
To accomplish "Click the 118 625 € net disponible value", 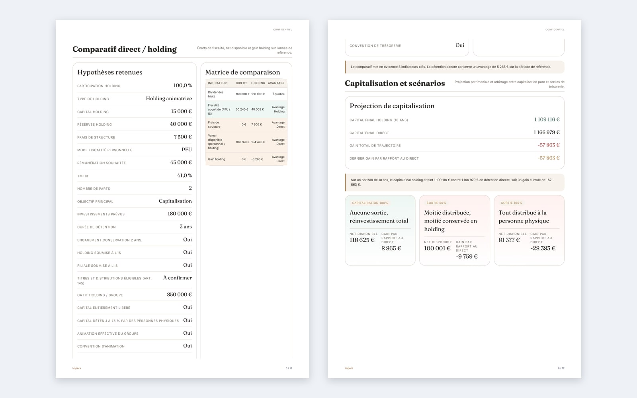I will click(x=362, y=240).
